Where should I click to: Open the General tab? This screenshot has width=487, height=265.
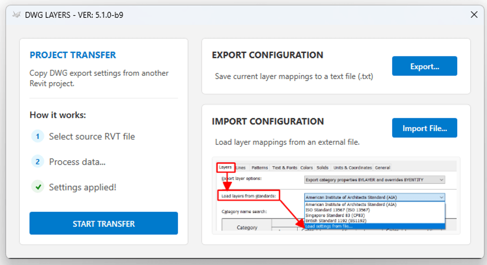point(382,168)
